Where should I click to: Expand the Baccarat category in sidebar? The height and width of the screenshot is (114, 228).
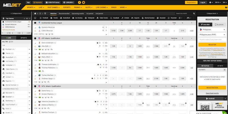tap(29, 93)
